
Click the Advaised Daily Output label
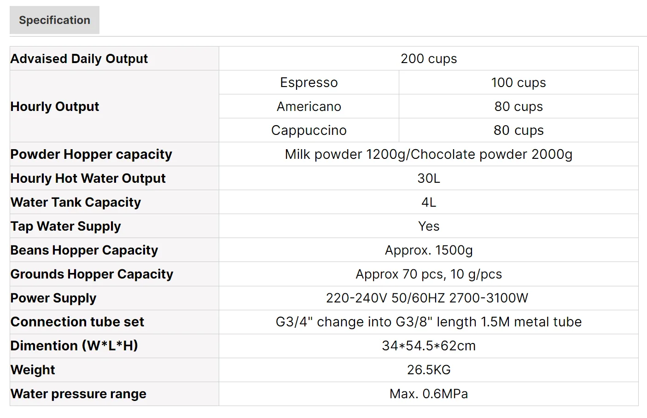[79, 59]
